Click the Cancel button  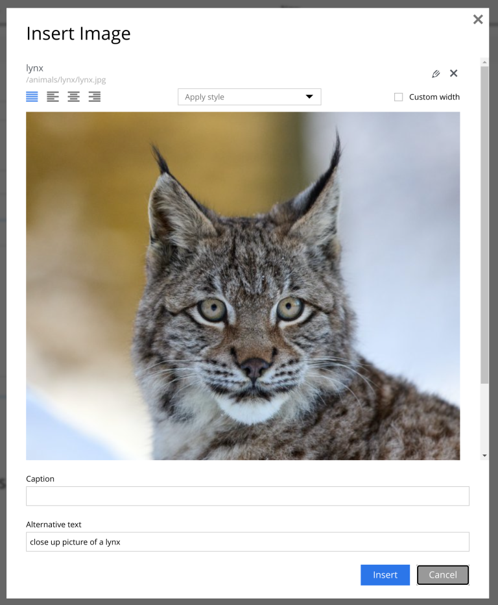443,575
